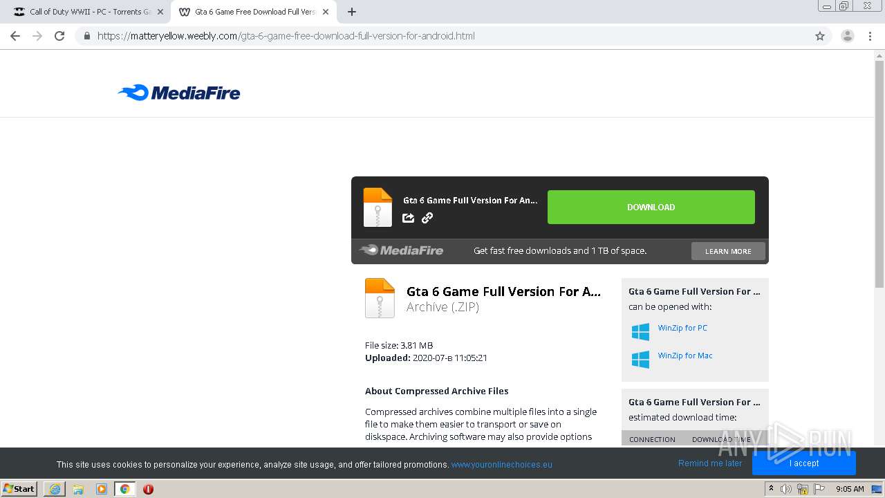The image size is (885, 498).
Task: Click the address bar URL
Action: point(286,36)
